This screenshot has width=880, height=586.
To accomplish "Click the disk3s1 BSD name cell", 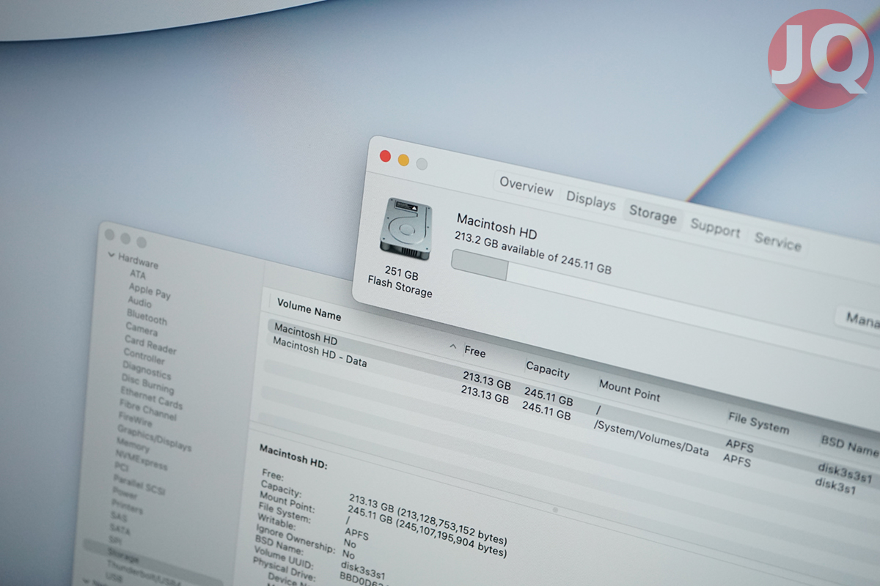I will click(836, 485).
